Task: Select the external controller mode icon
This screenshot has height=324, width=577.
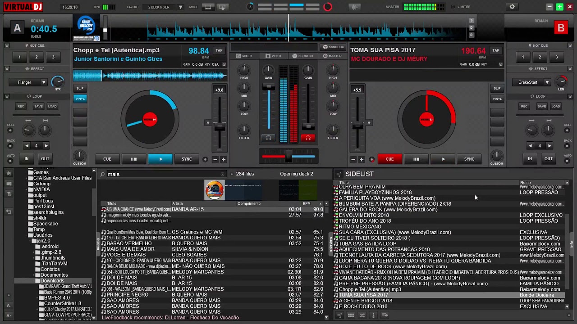Action: point(222,7)
